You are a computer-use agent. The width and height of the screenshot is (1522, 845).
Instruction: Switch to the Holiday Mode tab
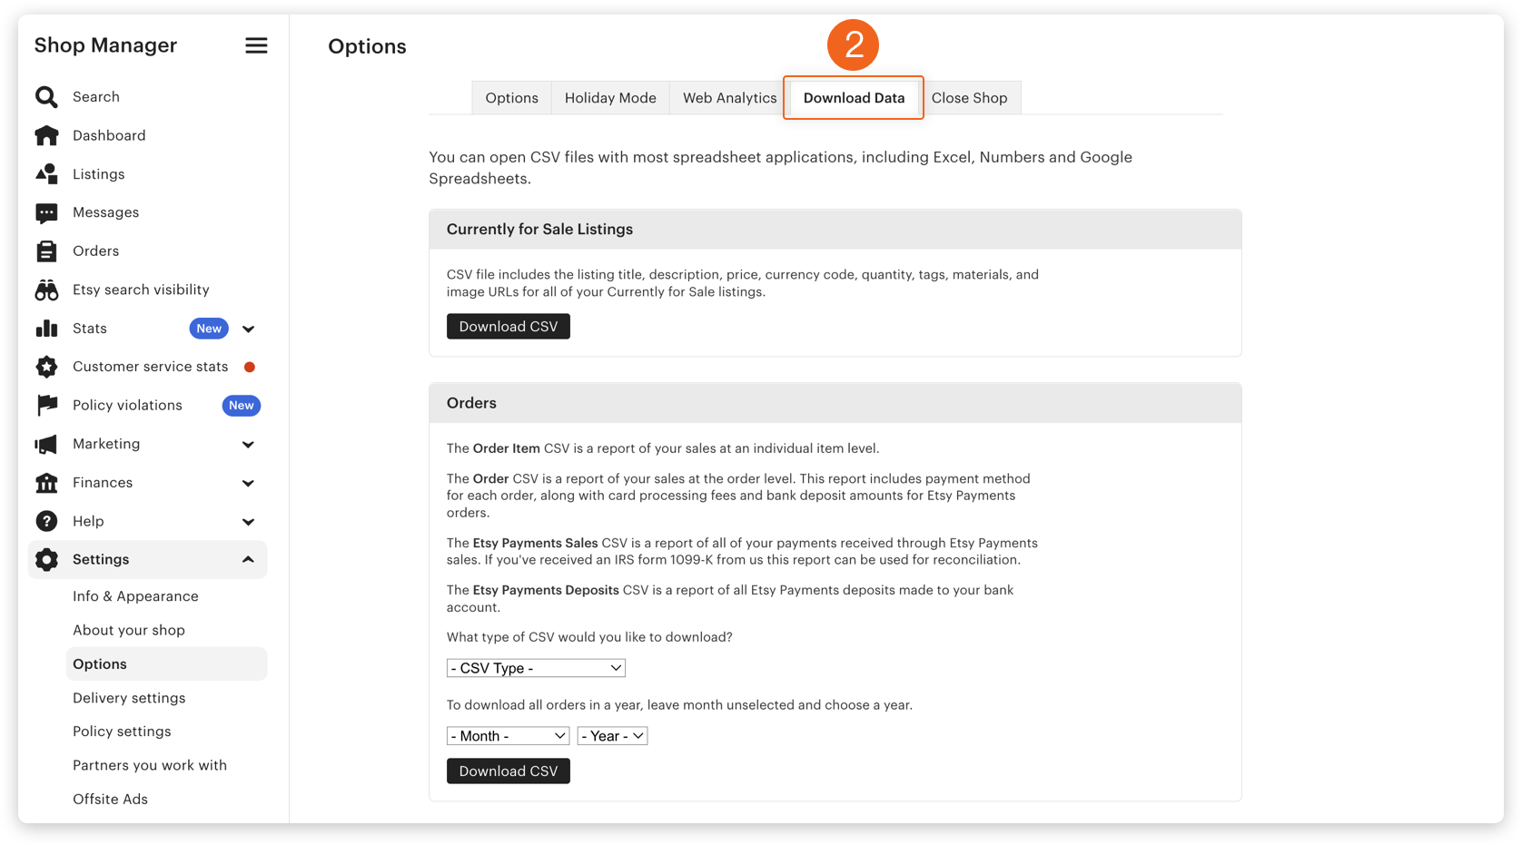(610, 98)
